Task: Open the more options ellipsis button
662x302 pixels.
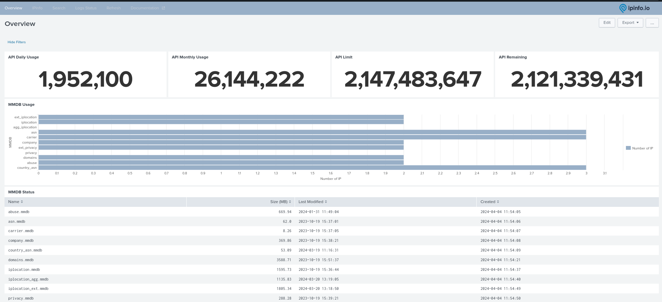Action: tap(652, 23)
